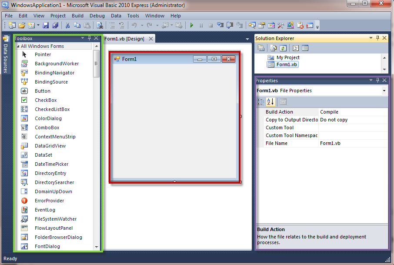Open Solution Explorer from toolbar icon
Screen dimensions: 394x265
[252, 25]
